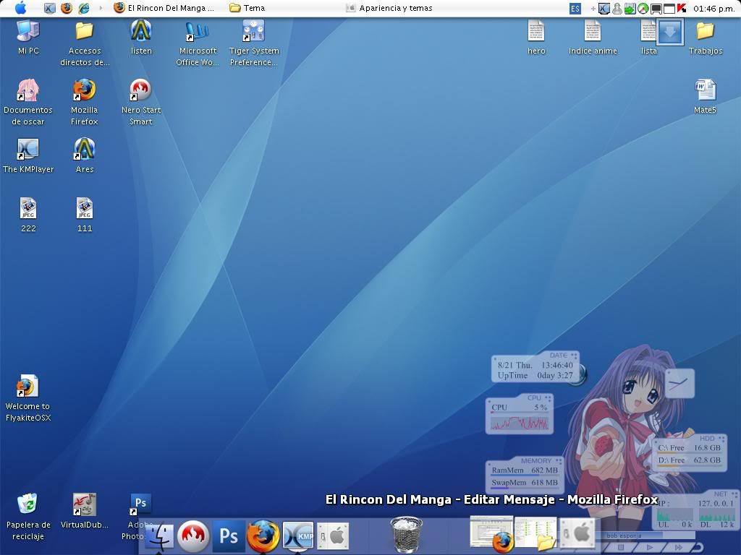This screenshot has height=555, width=741.
Task: Open the wire trash can in dock
Action: coord(407,534)
